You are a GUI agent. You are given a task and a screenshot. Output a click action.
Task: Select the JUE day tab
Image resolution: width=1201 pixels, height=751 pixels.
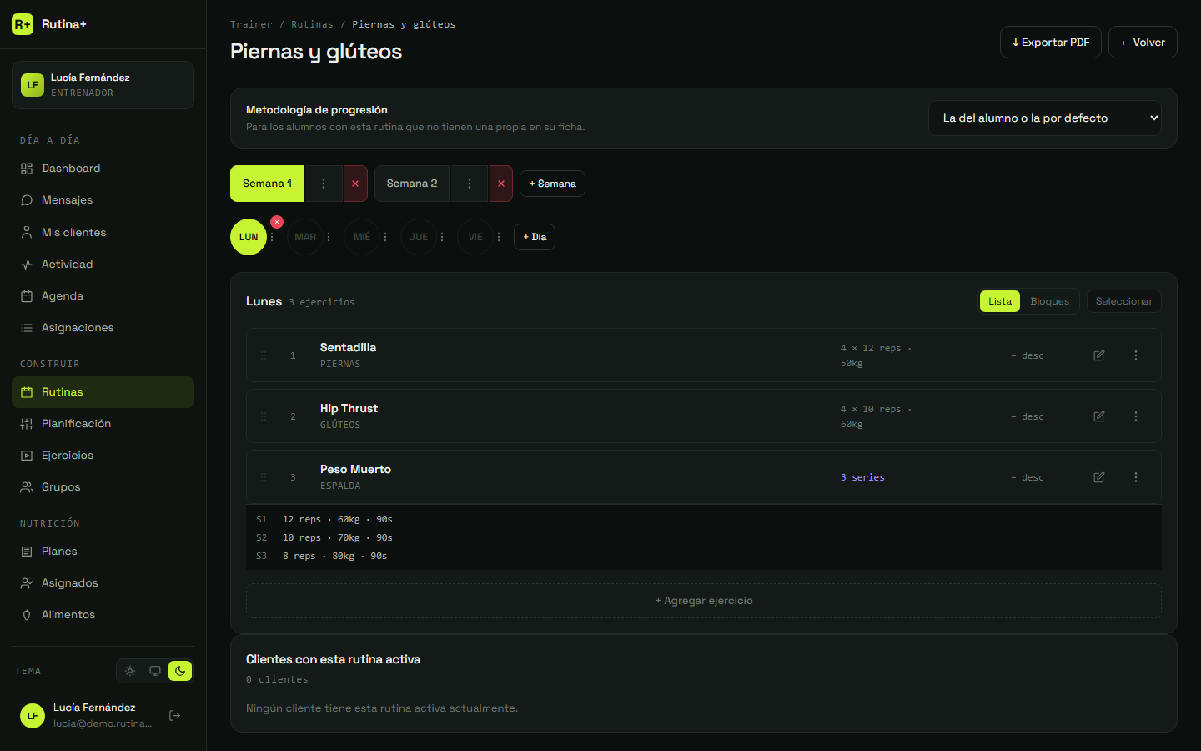[419, 237]
